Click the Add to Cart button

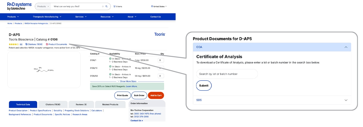point(156,95)
